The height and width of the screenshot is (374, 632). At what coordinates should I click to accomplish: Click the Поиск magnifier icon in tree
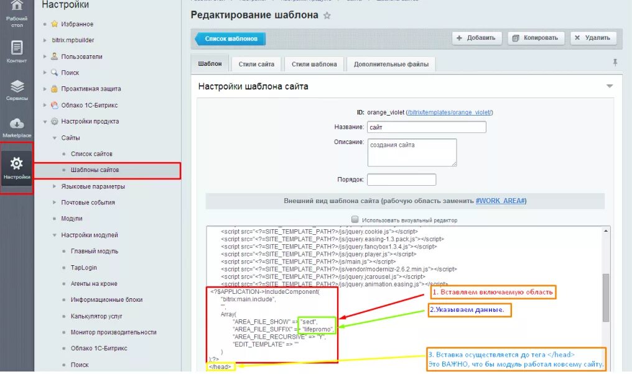pyautogui.click(x=54, y=73)
